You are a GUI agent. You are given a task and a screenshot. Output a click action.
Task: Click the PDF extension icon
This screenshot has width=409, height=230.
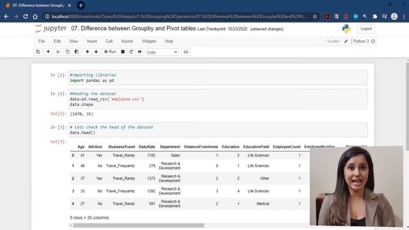click(x=327, y=17)
